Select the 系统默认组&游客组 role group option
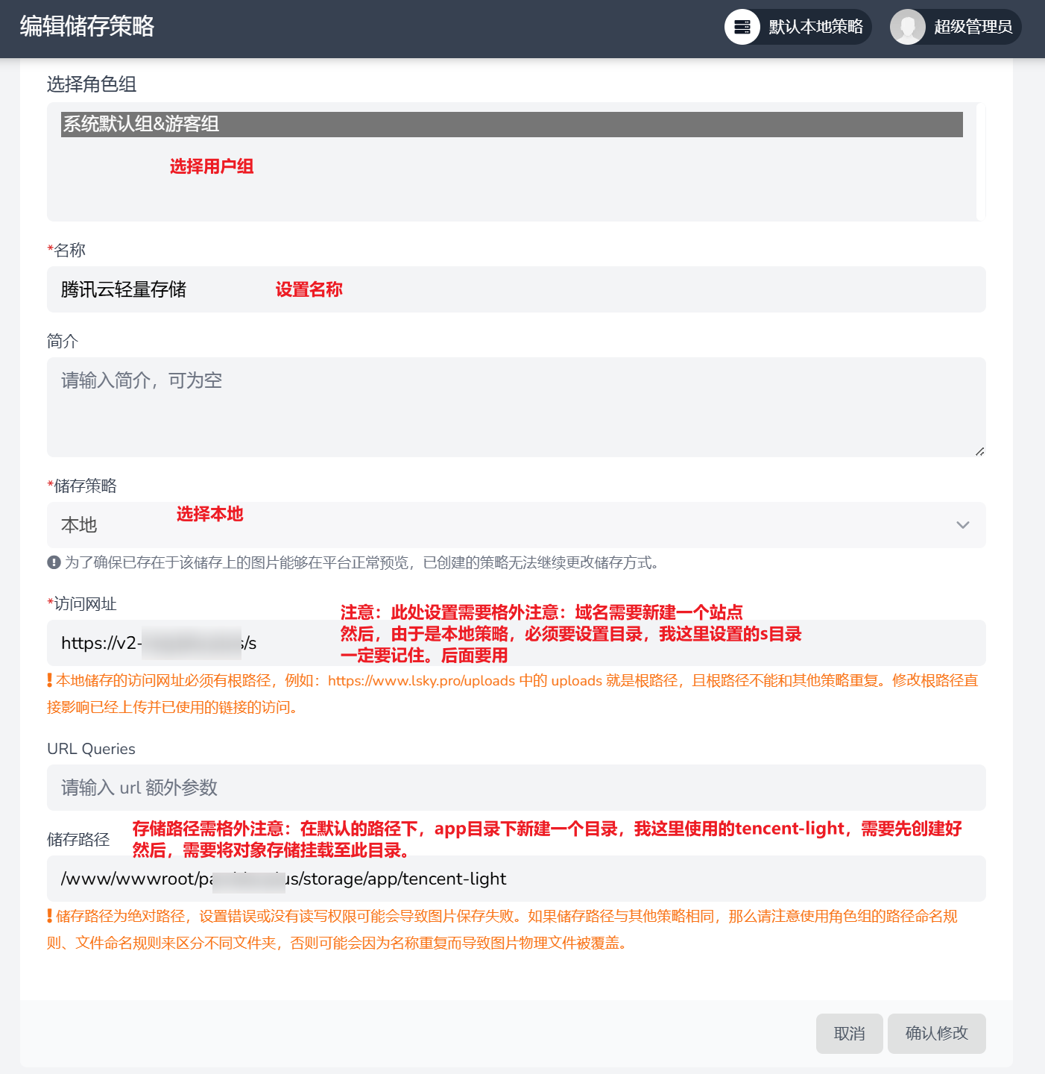 pos(511,125)
